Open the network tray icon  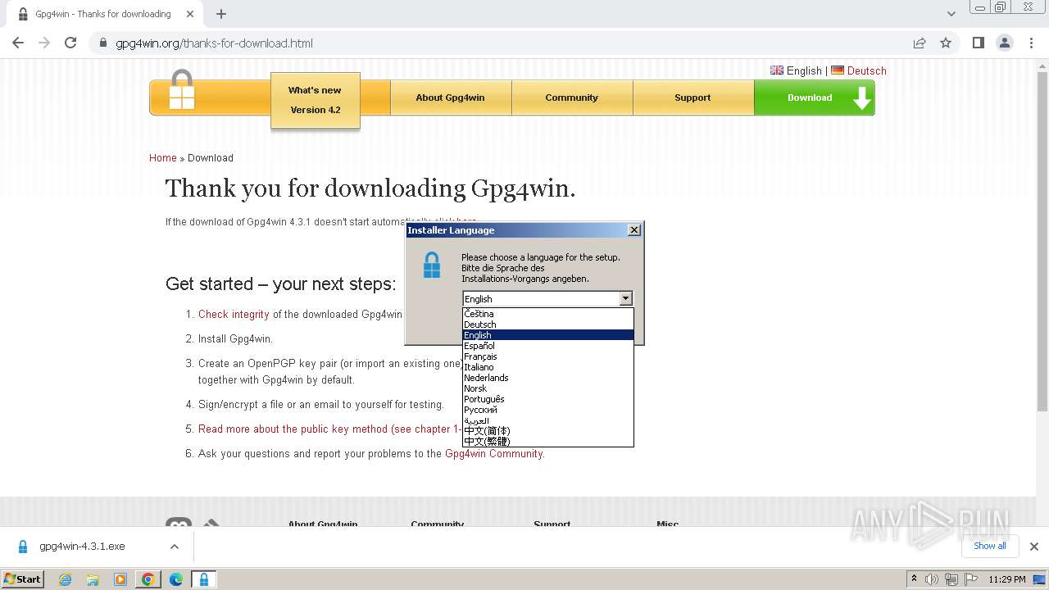[x=951, y=579]
